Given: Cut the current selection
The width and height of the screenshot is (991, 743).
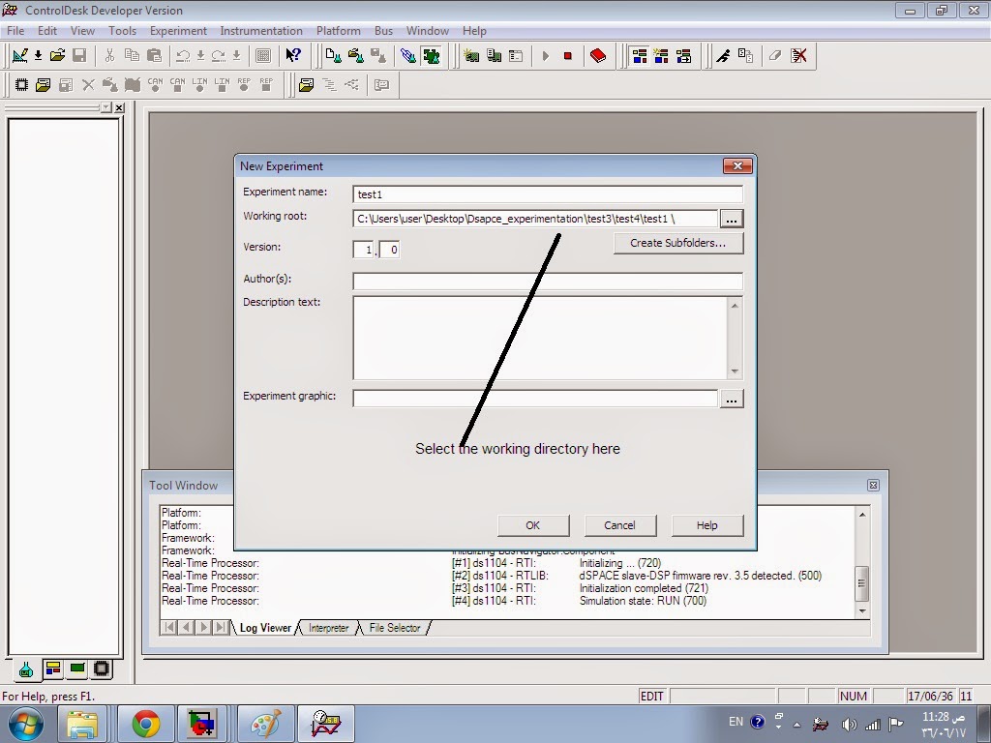Looking at the screenshot, I should (108, 55).
